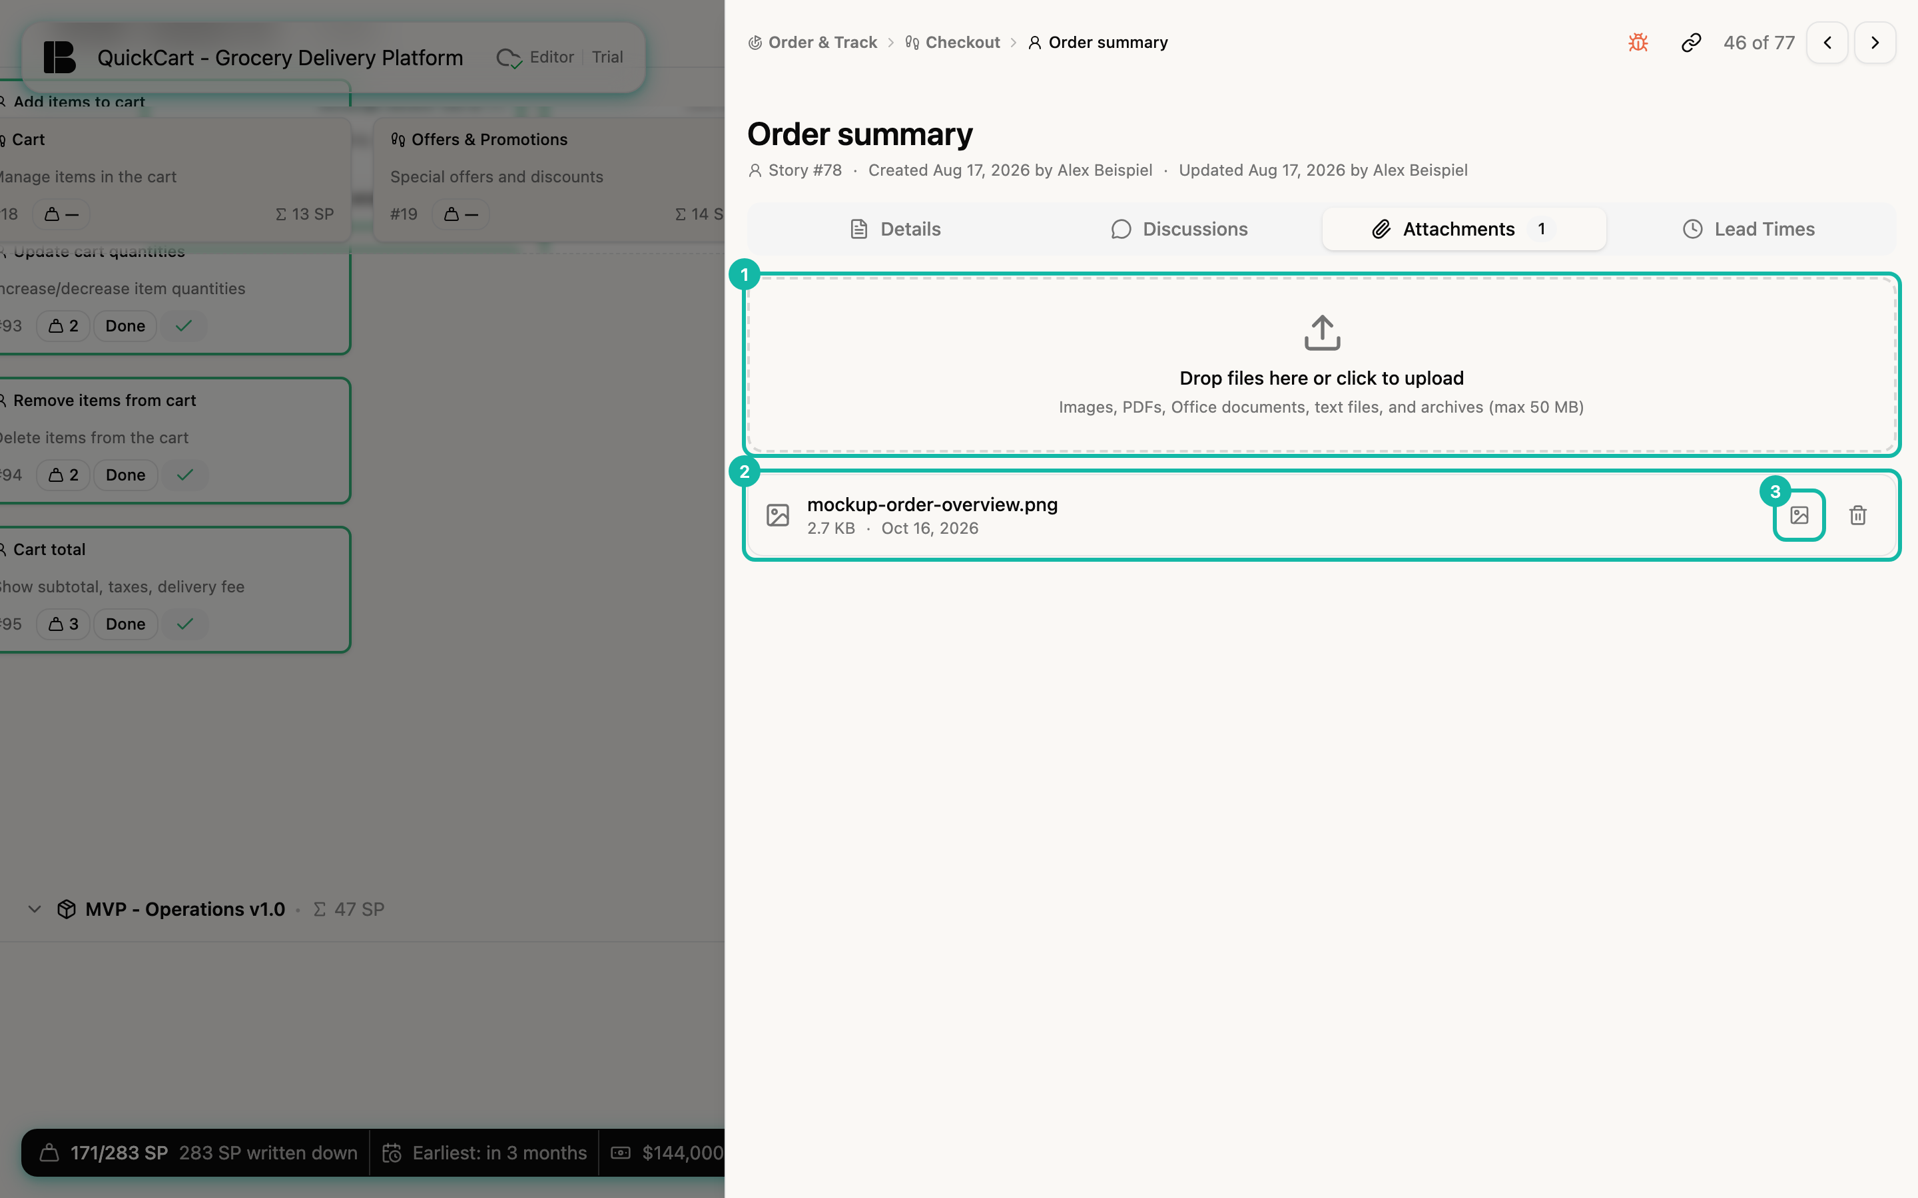Open the Lead Times tab
The image size is (1918, 1198).
pos(1748,229)
